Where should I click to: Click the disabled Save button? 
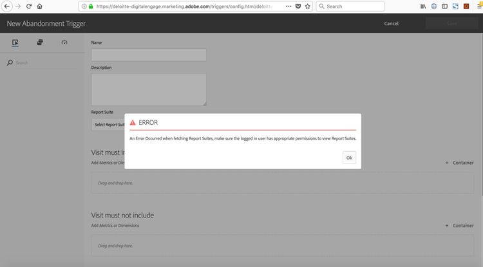click(451, 23)
